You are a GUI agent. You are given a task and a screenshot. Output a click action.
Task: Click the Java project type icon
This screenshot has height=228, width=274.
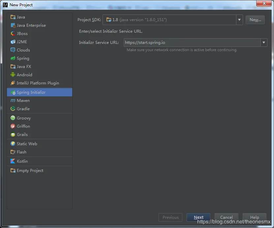tap(13, 17)
